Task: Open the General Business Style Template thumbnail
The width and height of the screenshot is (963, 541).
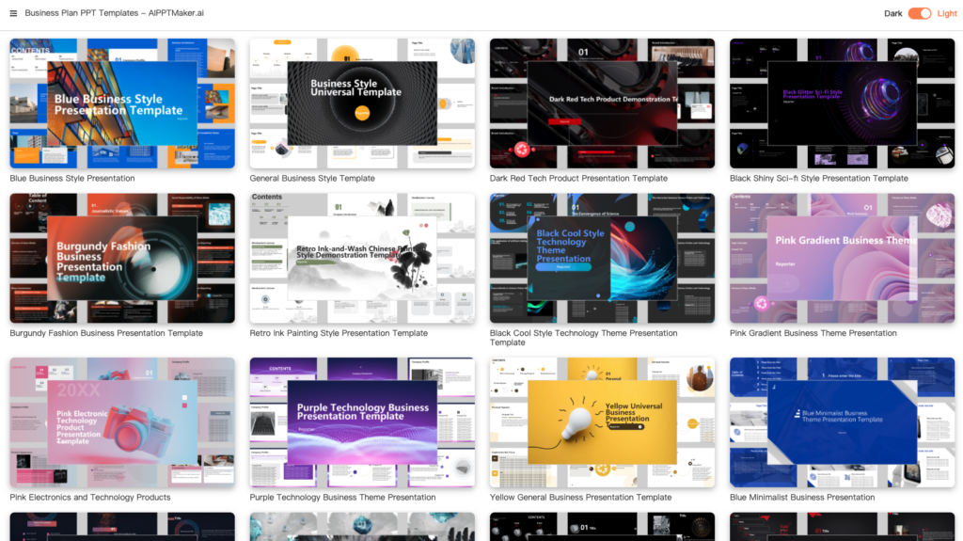Action: 362,103
